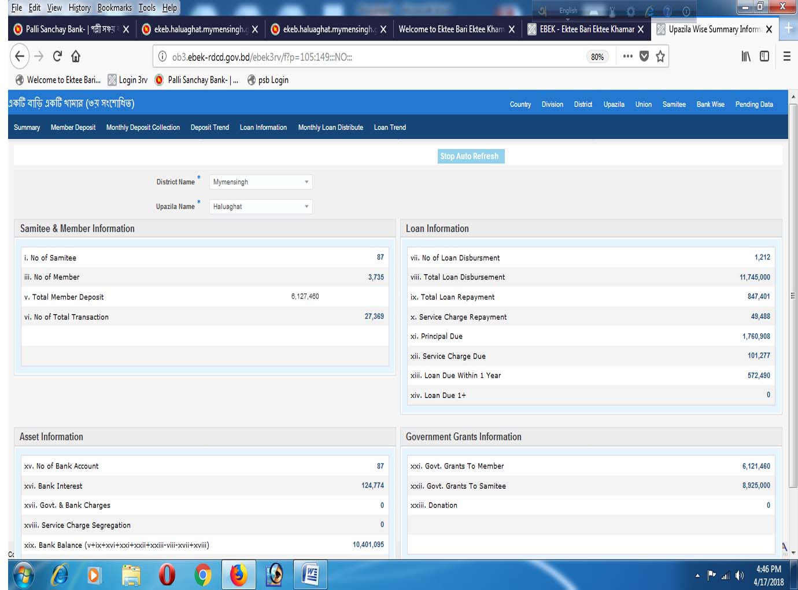
Task: Open the 80% zoom level indicator
Action: 597,57
